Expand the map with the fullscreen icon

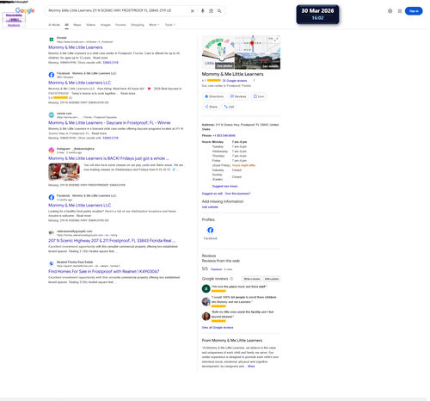(276, 40)
